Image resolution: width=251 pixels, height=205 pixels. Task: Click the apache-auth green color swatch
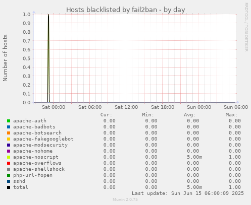pyautogui.click(x=9, y=121)
